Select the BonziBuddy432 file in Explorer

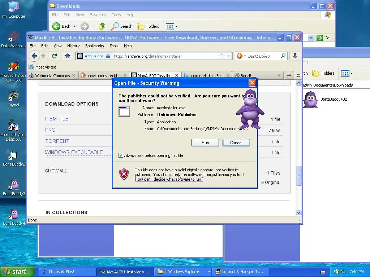point(325,99)
